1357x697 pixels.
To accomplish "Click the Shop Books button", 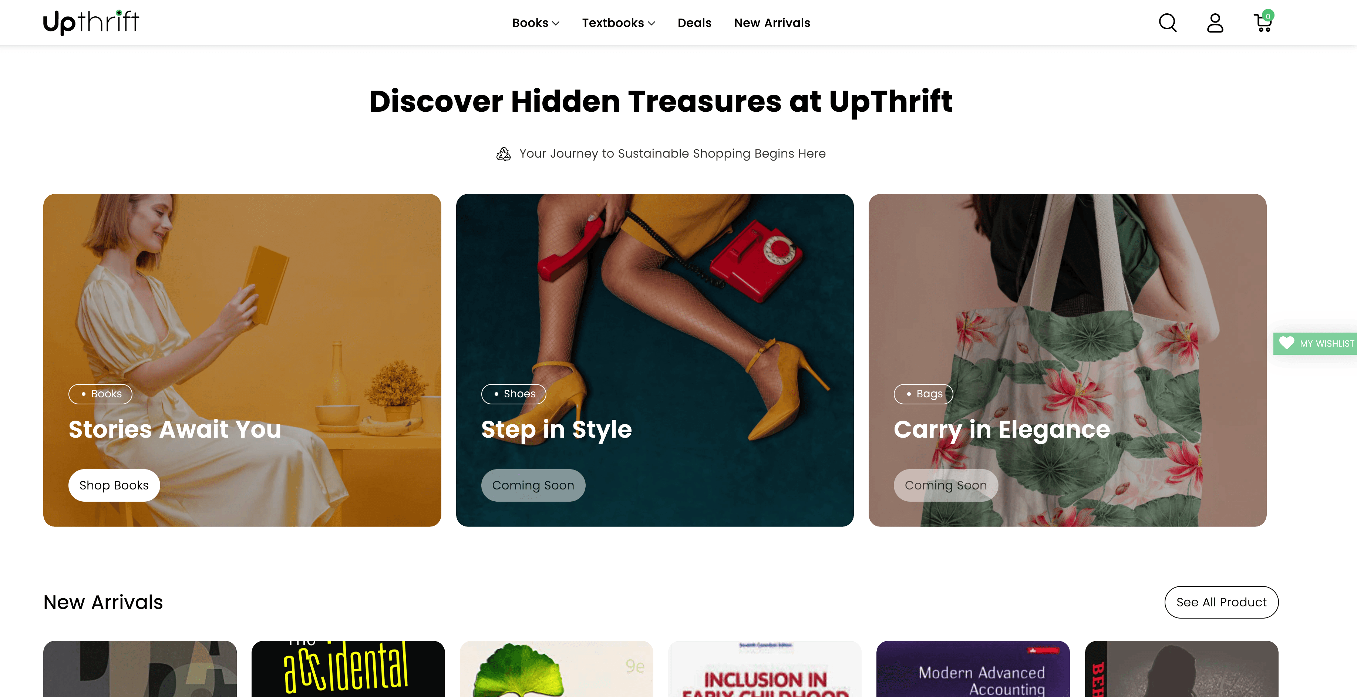I will pyautogui.click(x=114, y=485).
